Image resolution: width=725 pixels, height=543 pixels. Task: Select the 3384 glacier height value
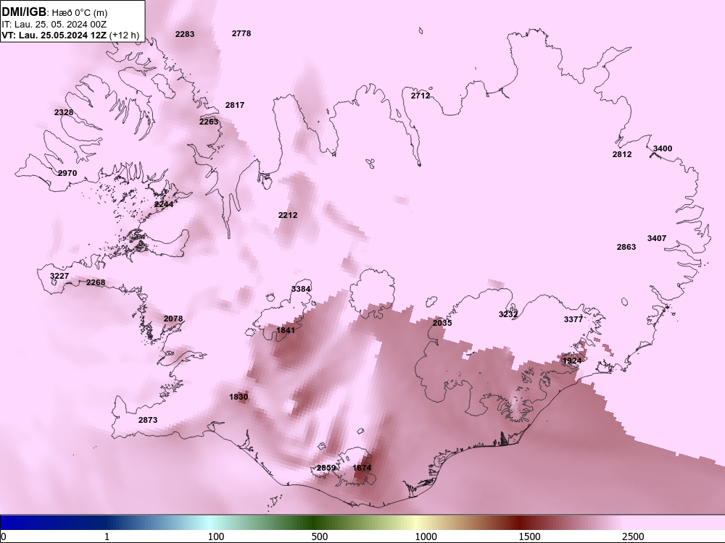point(301,289)
